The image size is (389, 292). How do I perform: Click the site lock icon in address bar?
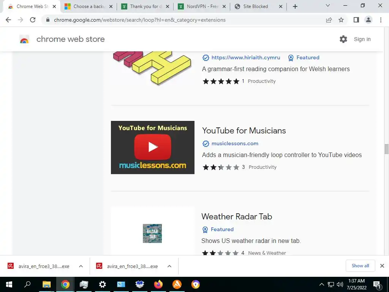click(x=48, y=20)
